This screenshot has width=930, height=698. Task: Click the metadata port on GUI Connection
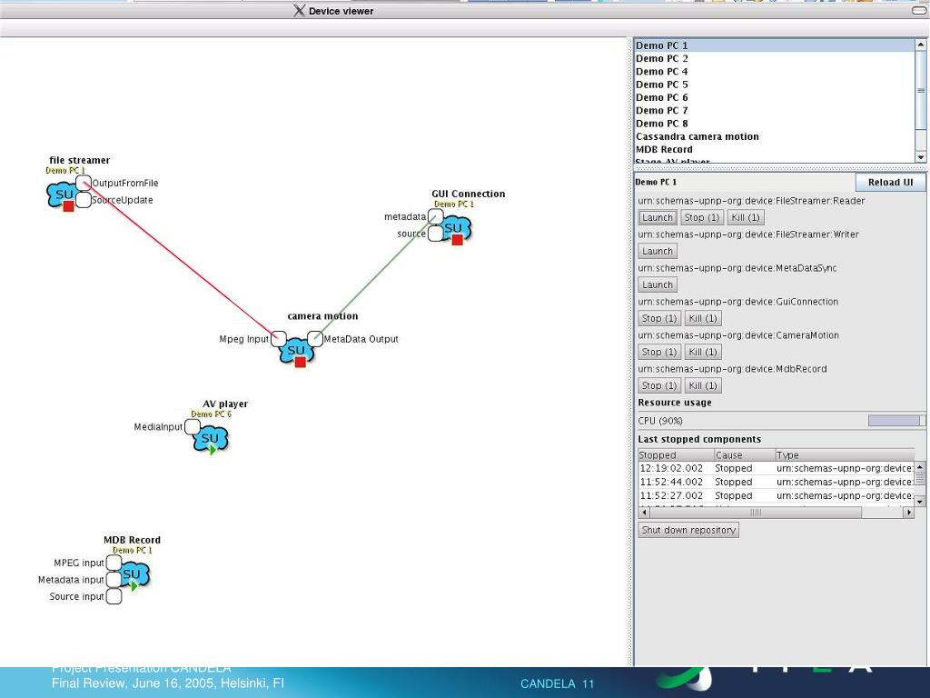point(435,216)
